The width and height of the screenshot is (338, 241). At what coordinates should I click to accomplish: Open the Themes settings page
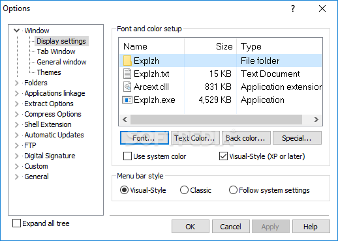pos(49,72)
